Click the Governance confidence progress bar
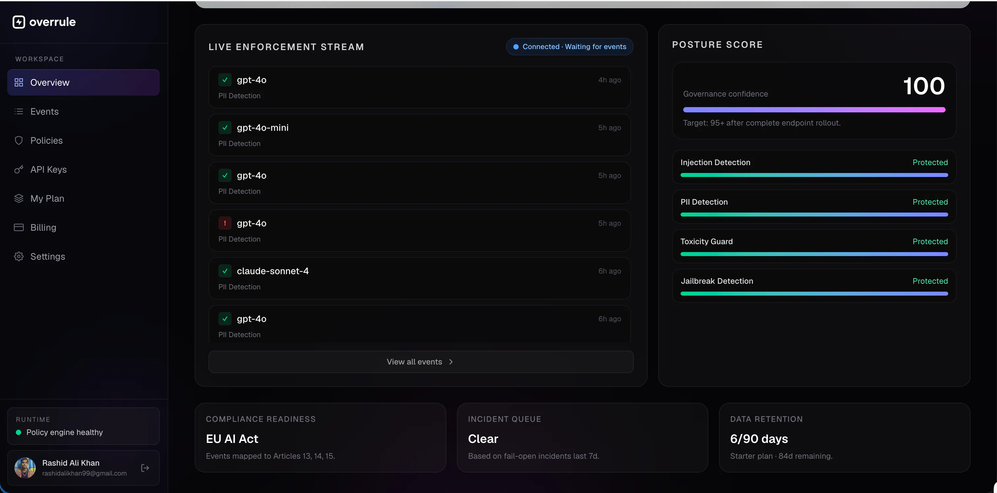 pos(814,110)
